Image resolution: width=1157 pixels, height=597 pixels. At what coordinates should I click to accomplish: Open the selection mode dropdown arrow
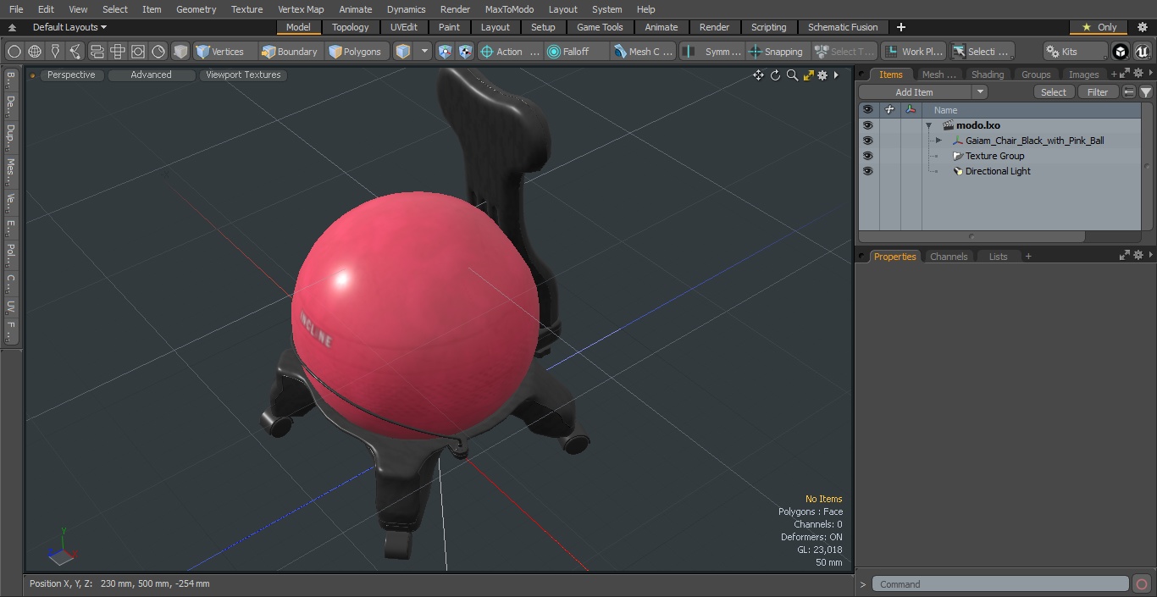click(x=424, y=52)
